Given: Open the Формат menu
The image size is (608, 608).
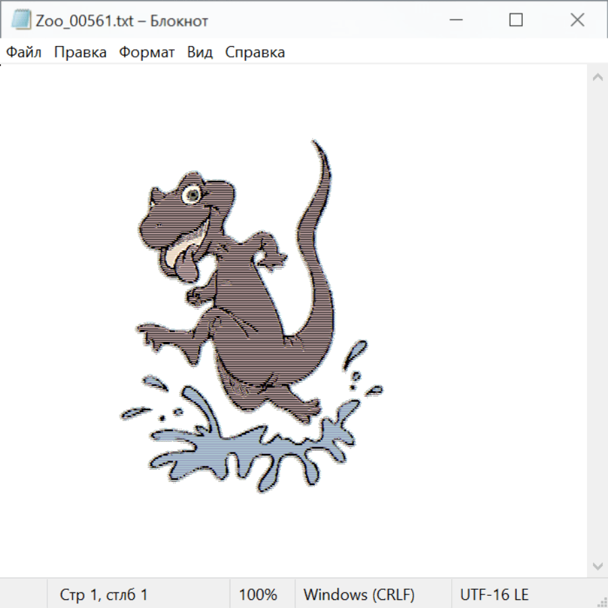Looking at the screenshot, I should click(x=147, y=53).
